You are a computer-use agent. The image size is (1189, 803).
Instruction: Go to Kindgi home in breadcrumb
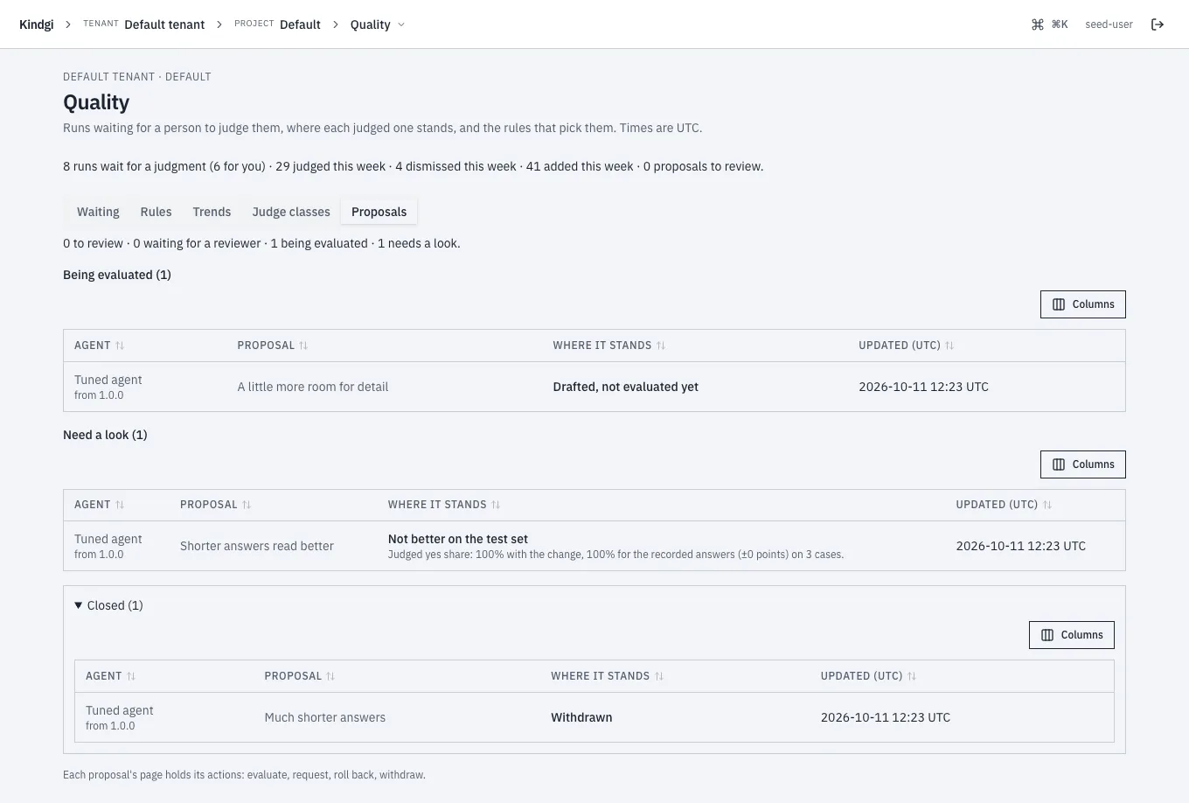tap(37, 24)
